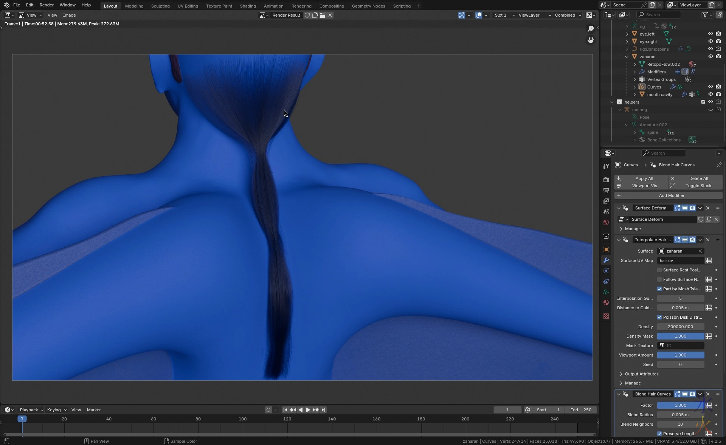Switch to the Shading workspace tab
This screenshot has width=726, height=445.
click(x=248, y=6)
